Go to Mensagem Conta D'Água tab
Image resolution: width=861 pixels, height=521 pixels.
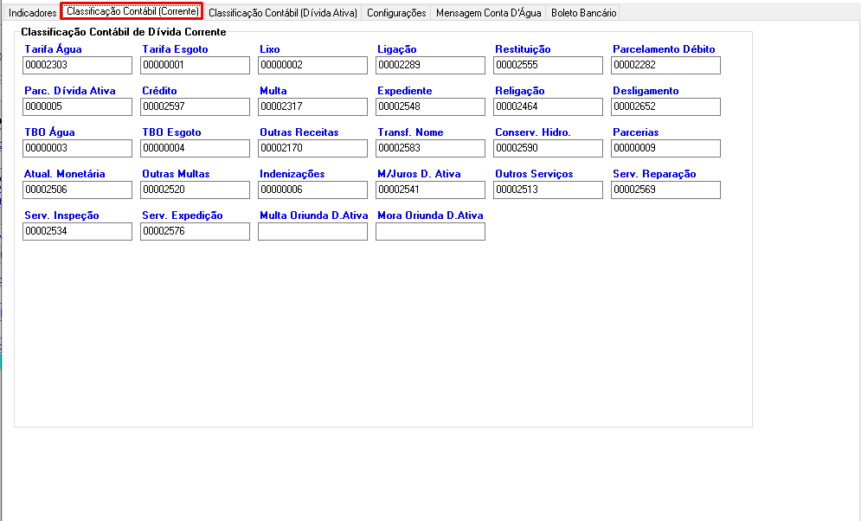pyautogui.click(x=488, y=13)
